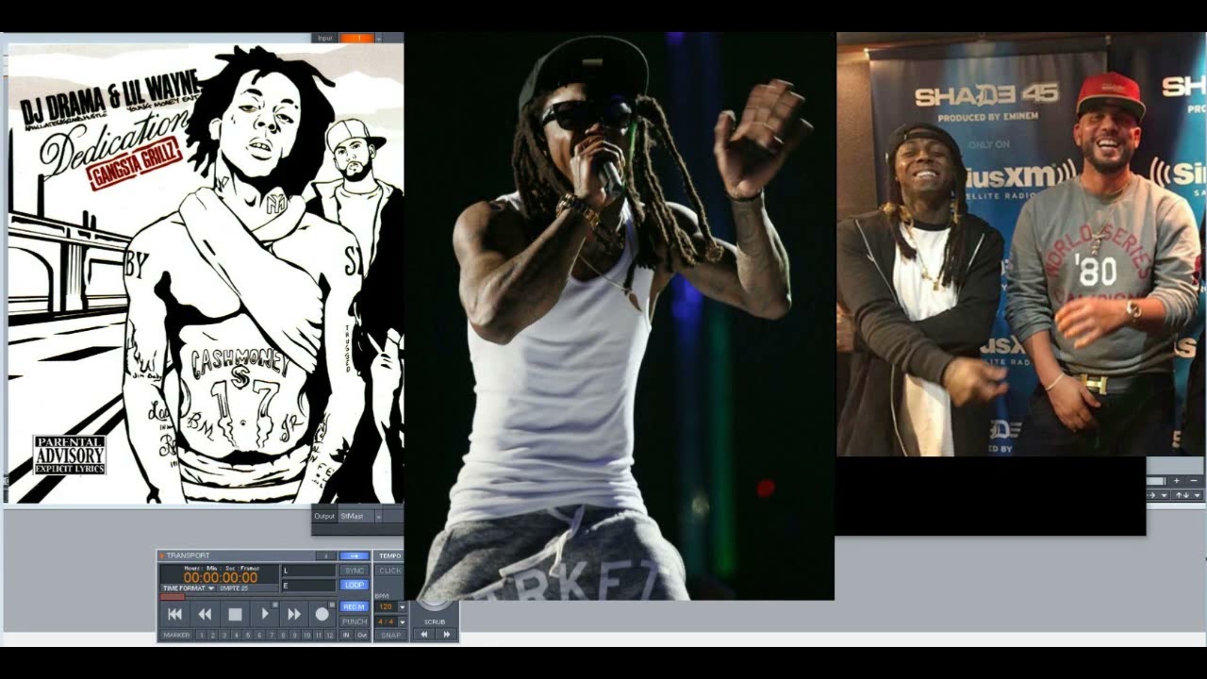This screenshot has height=679, width=1207.
Task: Set punch IN point button
Action: [x=346, y=636]
